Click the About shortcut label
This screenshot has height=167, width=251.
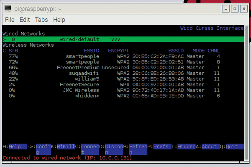210,147
